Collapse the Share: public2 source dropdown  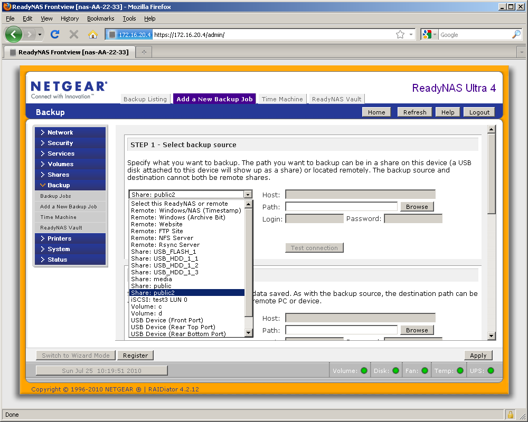tap(248, 195)
